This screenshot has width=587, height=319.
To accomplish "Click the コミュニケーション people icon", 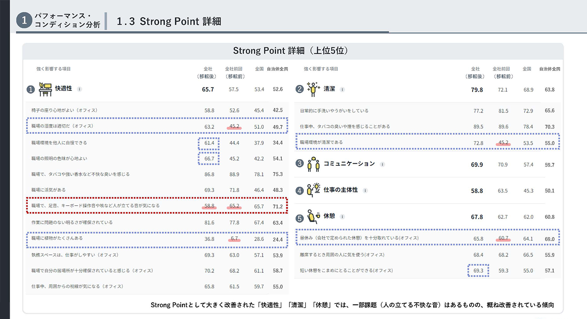I will (x=313, y=164).
